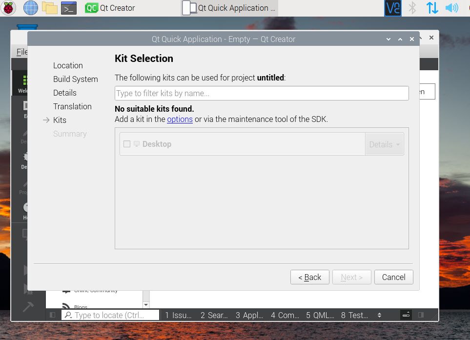
Task: Open the volume speaker control
Action: click(452, 8)
